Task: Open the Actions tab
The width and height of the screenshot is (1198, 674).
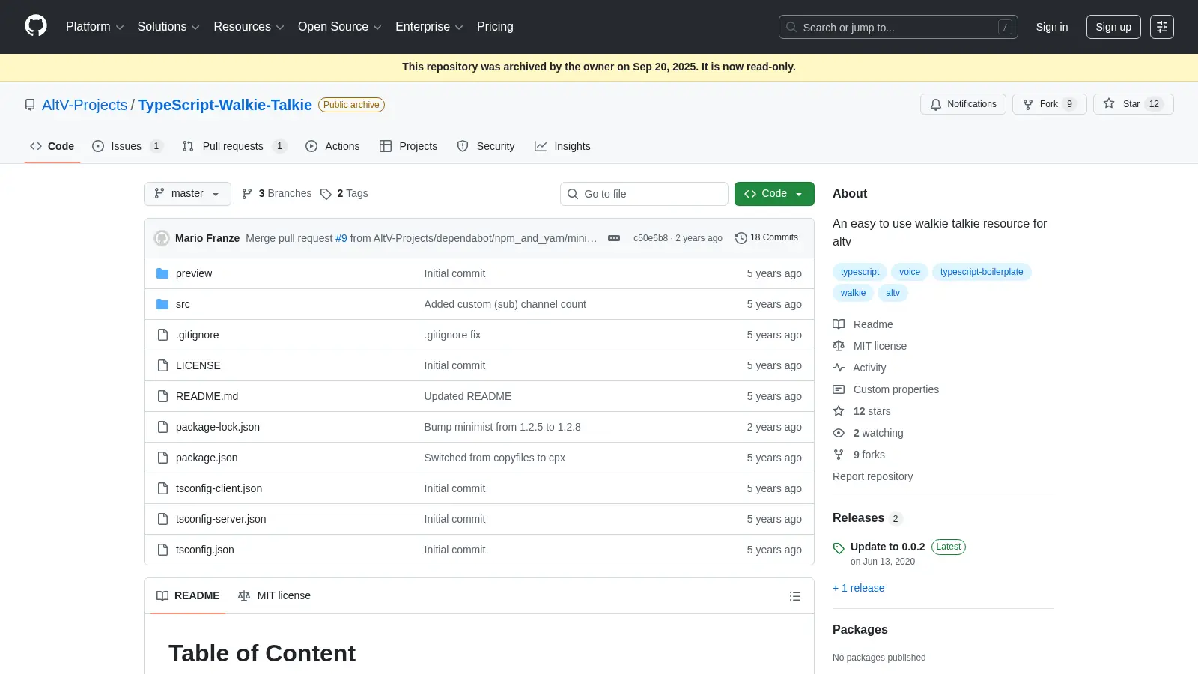Action: click(332, 146)
